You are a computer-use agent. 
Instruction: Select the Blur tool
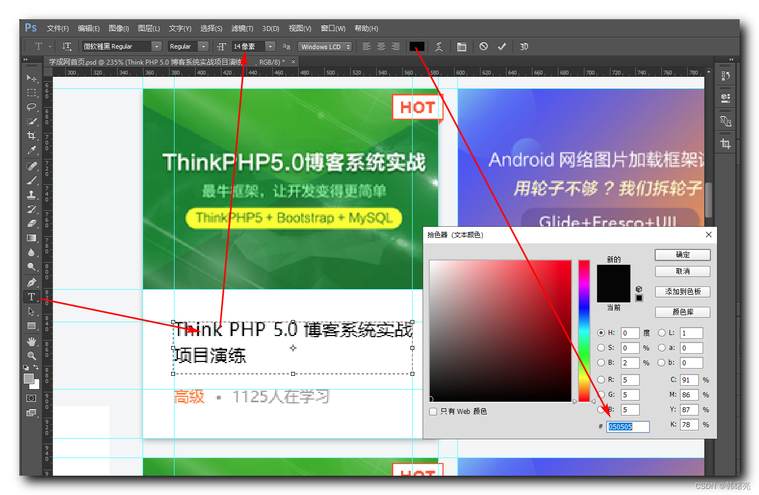31,252
